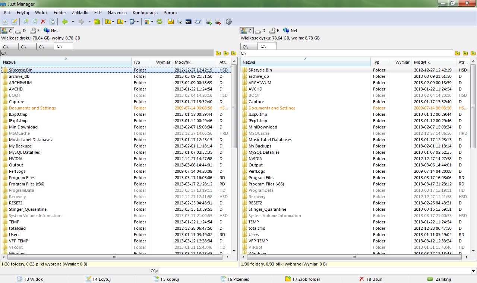Switch to first C:\ tab in right panel
The height and width of the screenshot is (283, 477).
tap(249, 47)
